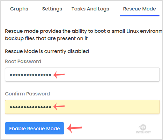Click the INTELHOST text under the logo
The height and width of the screenshot is (140, 163).
143,132
